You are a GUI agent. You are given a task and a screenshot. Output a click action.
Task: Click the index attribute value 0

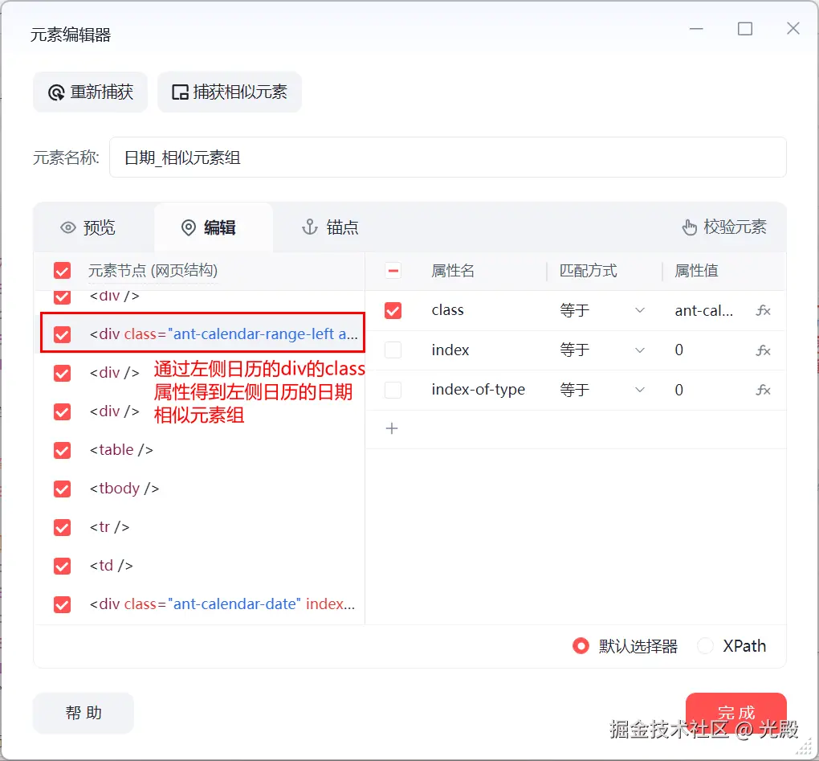click(x=679, y=350)
